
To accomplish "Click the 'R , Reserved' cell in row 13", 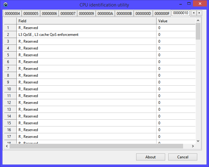I will (86, 109).
